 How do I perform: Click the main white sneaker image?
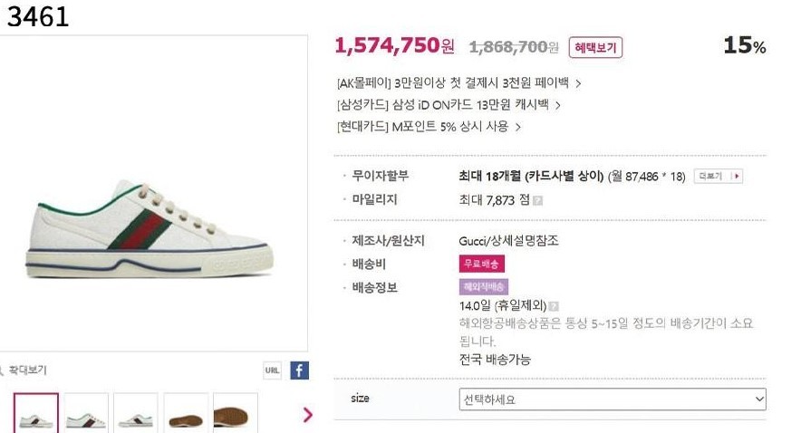pos(150,226)
